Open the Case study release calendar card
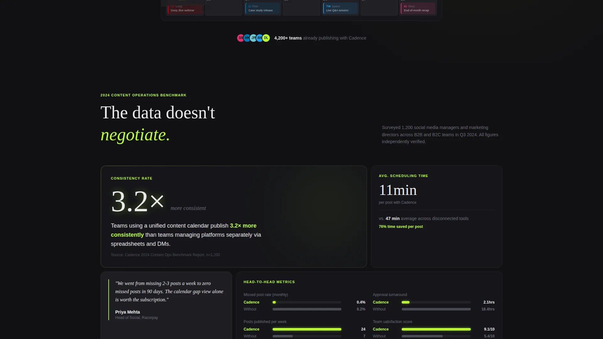 tap(263, 8)
